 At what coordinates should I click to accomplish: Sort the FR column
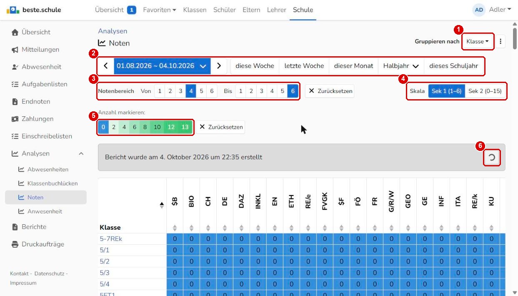(375, 228)
